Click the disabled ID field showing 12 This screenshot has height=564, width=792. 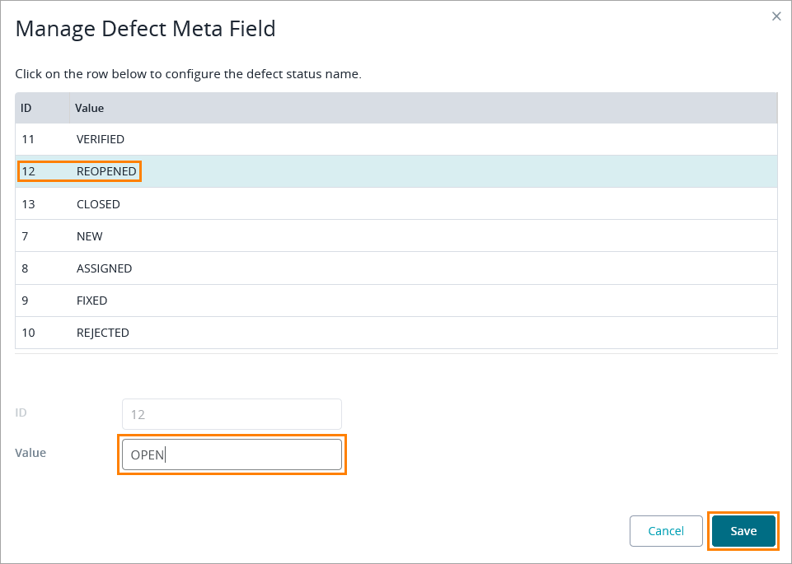232,414
